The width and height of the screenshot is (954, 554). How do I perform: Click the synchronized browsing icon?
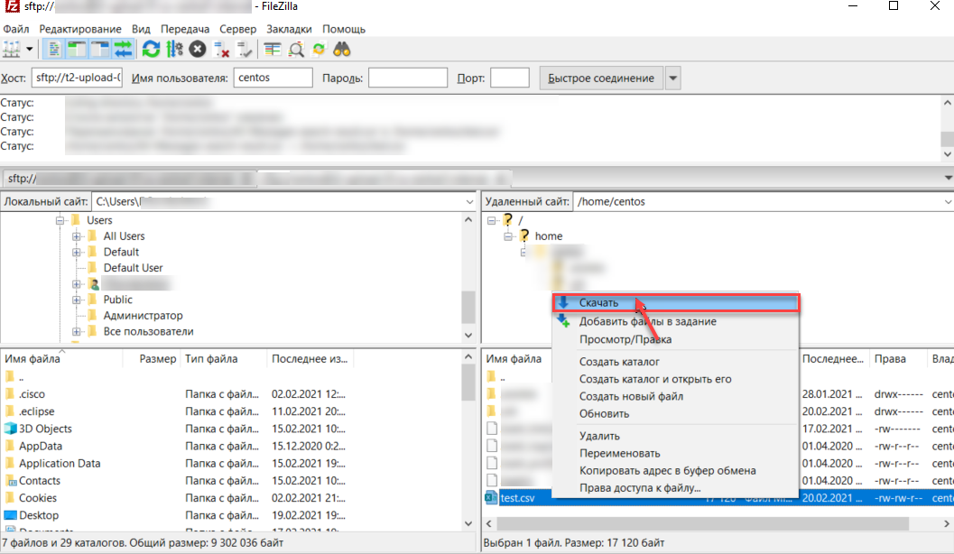pyautogui.click(x=319, y=49)
